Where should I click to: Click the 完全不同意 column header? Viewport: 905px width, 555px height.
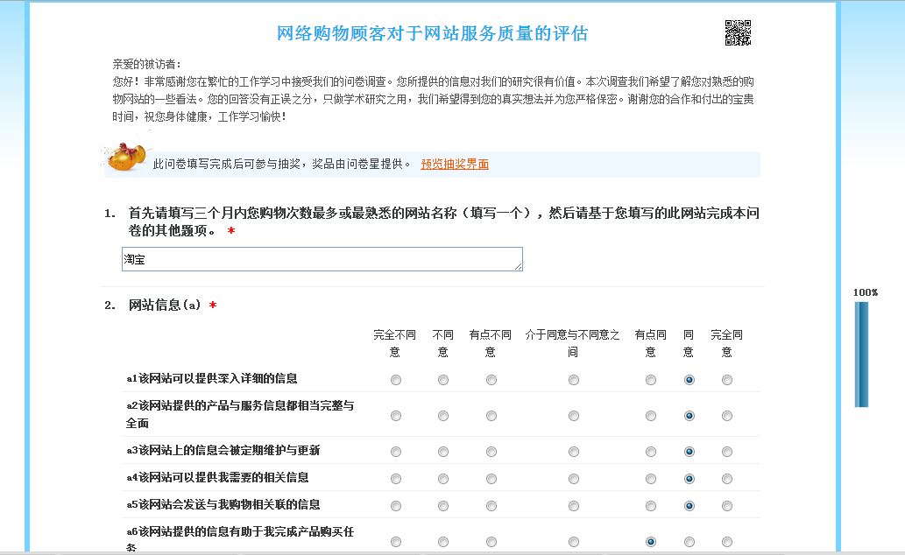[395, 343]
